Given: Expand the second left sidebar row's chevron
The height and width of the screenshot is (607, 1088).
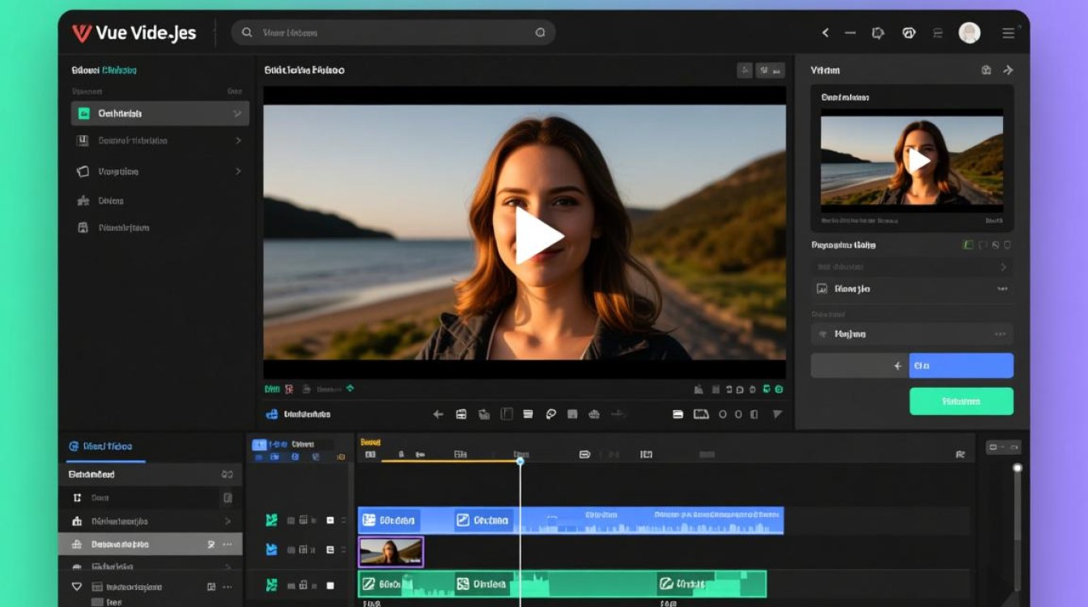Looking at the screenshot, I should point(238,141).
